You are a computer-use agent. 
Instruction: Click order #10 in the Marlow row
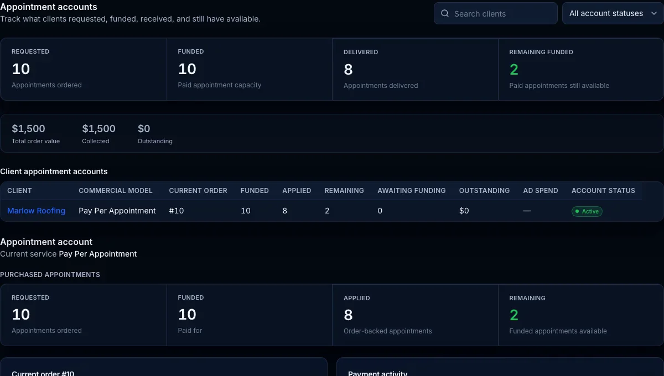pos(176,211)
